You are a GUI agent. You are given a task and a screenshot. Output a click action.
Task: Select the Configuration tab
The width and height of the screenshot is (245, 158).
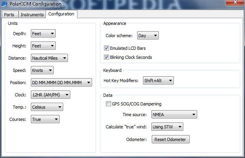tap(61, 14)
